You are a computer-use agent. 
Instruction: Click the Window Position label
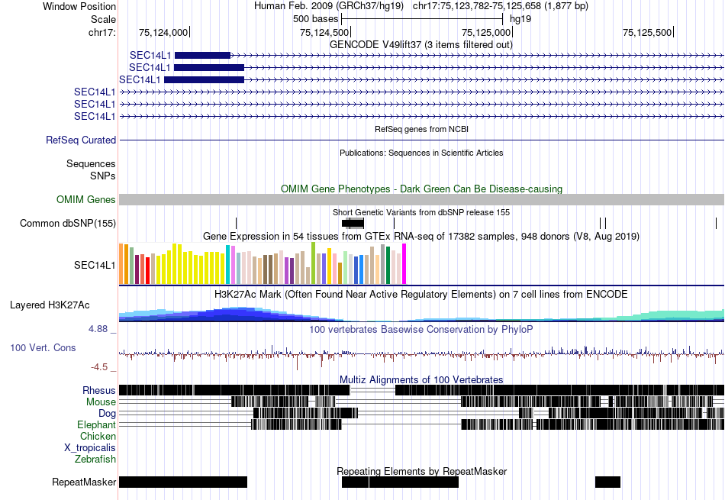point(79,6)
